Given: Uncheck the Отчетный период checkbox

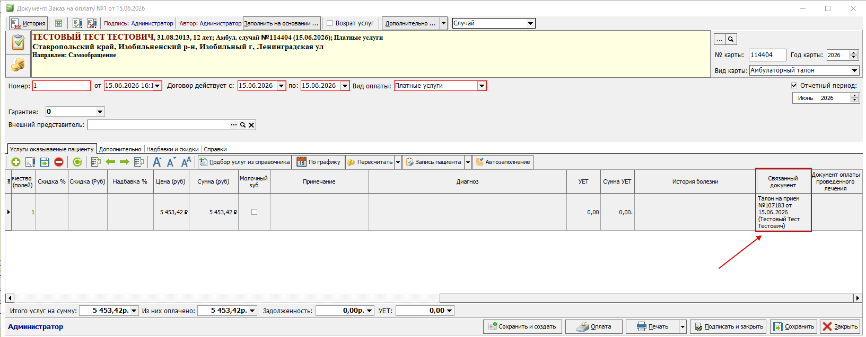Looking at the screenshot, I should pos(794,85).
